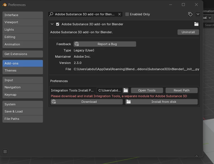Click the Search field in Blender main window
The height and width of the screenshot is (164, 214).
pos(209,25)
